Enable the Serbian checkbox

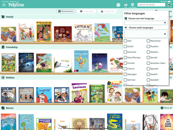click(x=148, y=52)
